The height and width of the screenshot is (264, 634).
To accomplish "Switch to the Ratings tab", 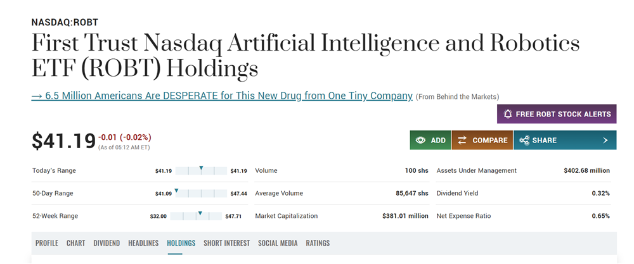I will (x=318, y=243).
